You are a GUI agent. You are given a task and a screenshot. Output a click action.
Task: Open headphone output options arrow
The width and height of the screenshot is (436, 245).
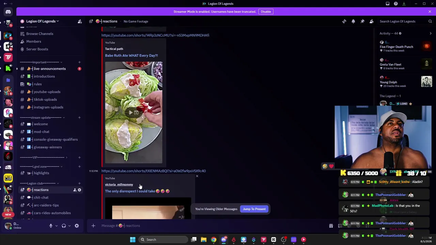pyautogui.click(x=69, y=226)
